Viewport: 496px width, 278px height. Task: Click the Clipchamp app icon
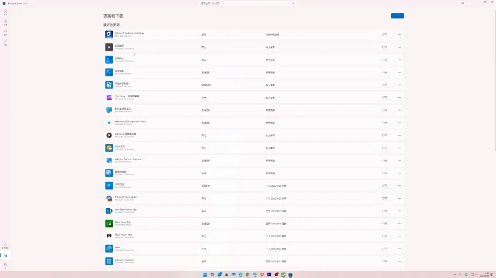coord(109,98)
